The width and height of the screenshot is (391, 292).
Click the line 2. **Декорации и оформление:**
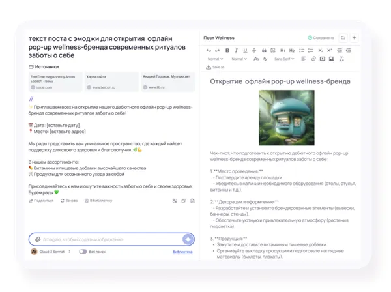(x=244, y=202)
